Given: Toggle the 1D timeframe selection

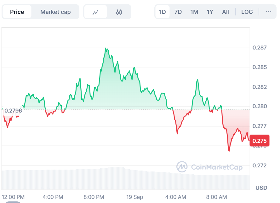Looking at the screenshot, I should (x=162, y=12).
